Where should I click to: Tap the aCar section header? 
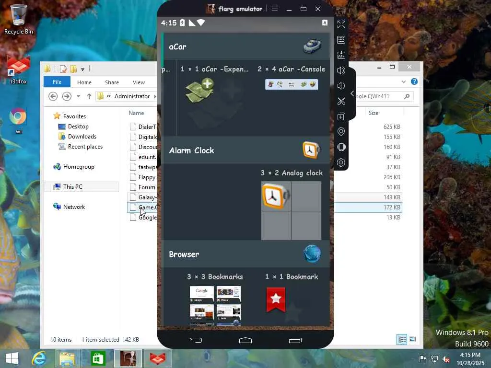pos(246,46)
